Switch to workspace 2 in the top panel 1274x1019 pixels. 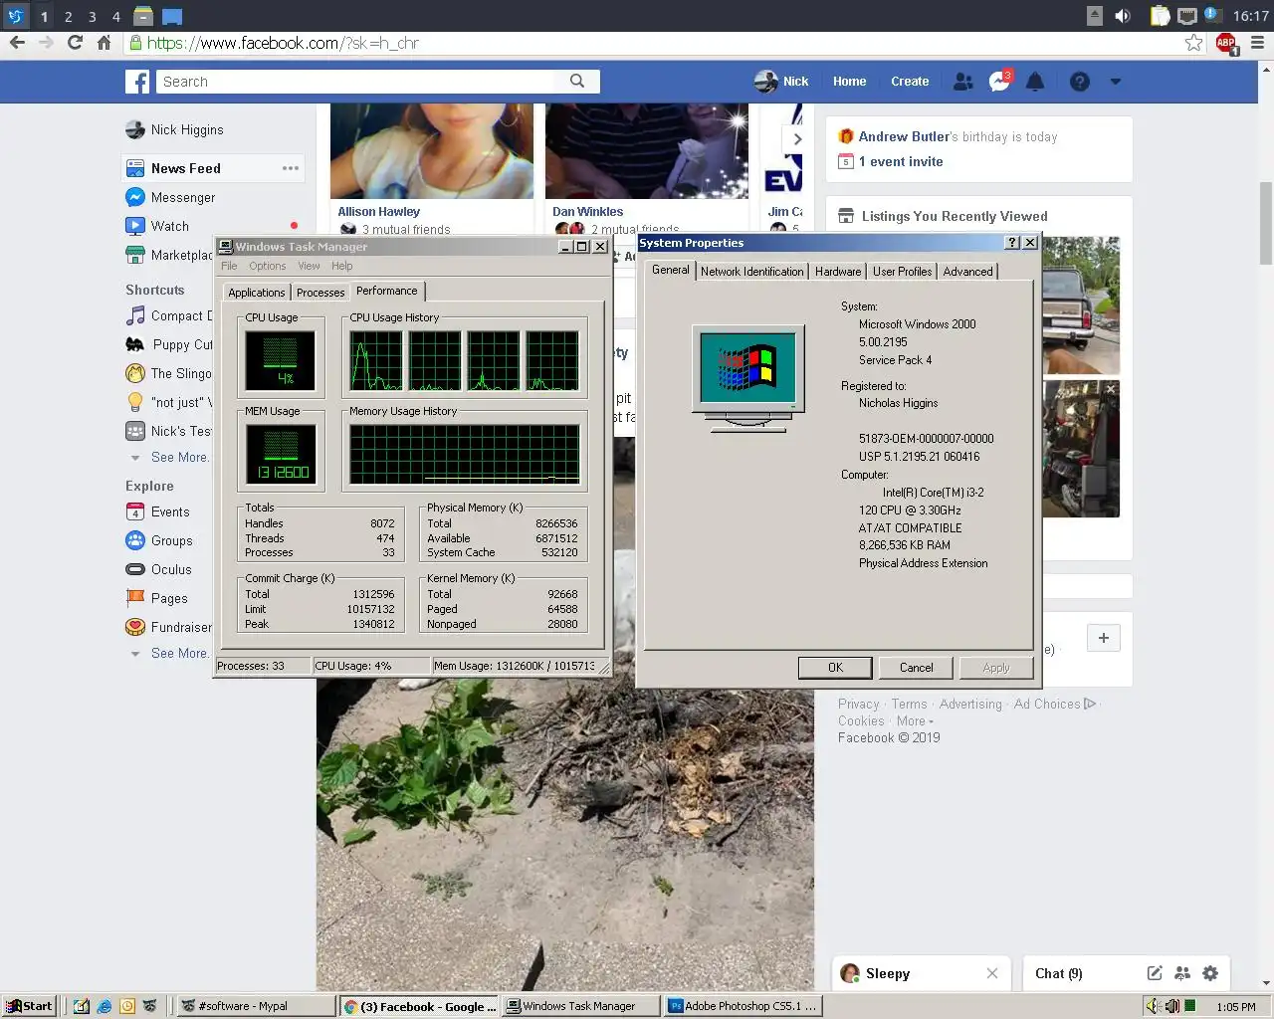click(x=68, y=16)
